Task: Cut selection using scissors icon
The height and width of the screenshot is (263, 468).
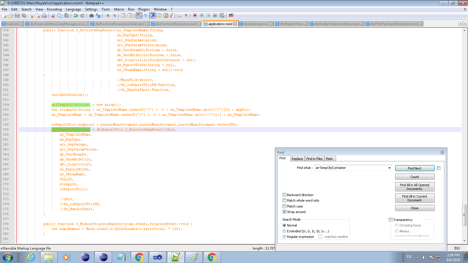Action: (53, 15)
